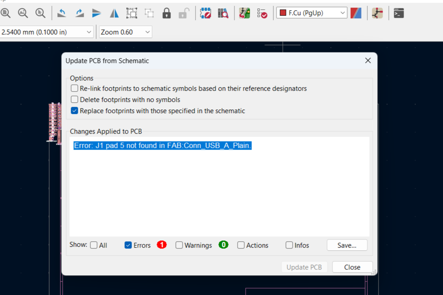Click the zoom to selection icon
This screenshot has width=443, height=295.
click(x=40, y=13)
